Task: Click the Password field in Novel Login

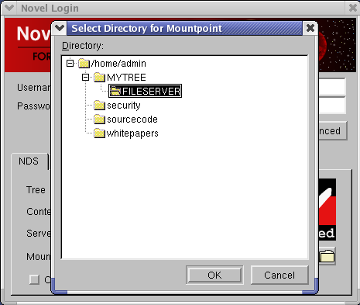Action: [x=332, y=106]
